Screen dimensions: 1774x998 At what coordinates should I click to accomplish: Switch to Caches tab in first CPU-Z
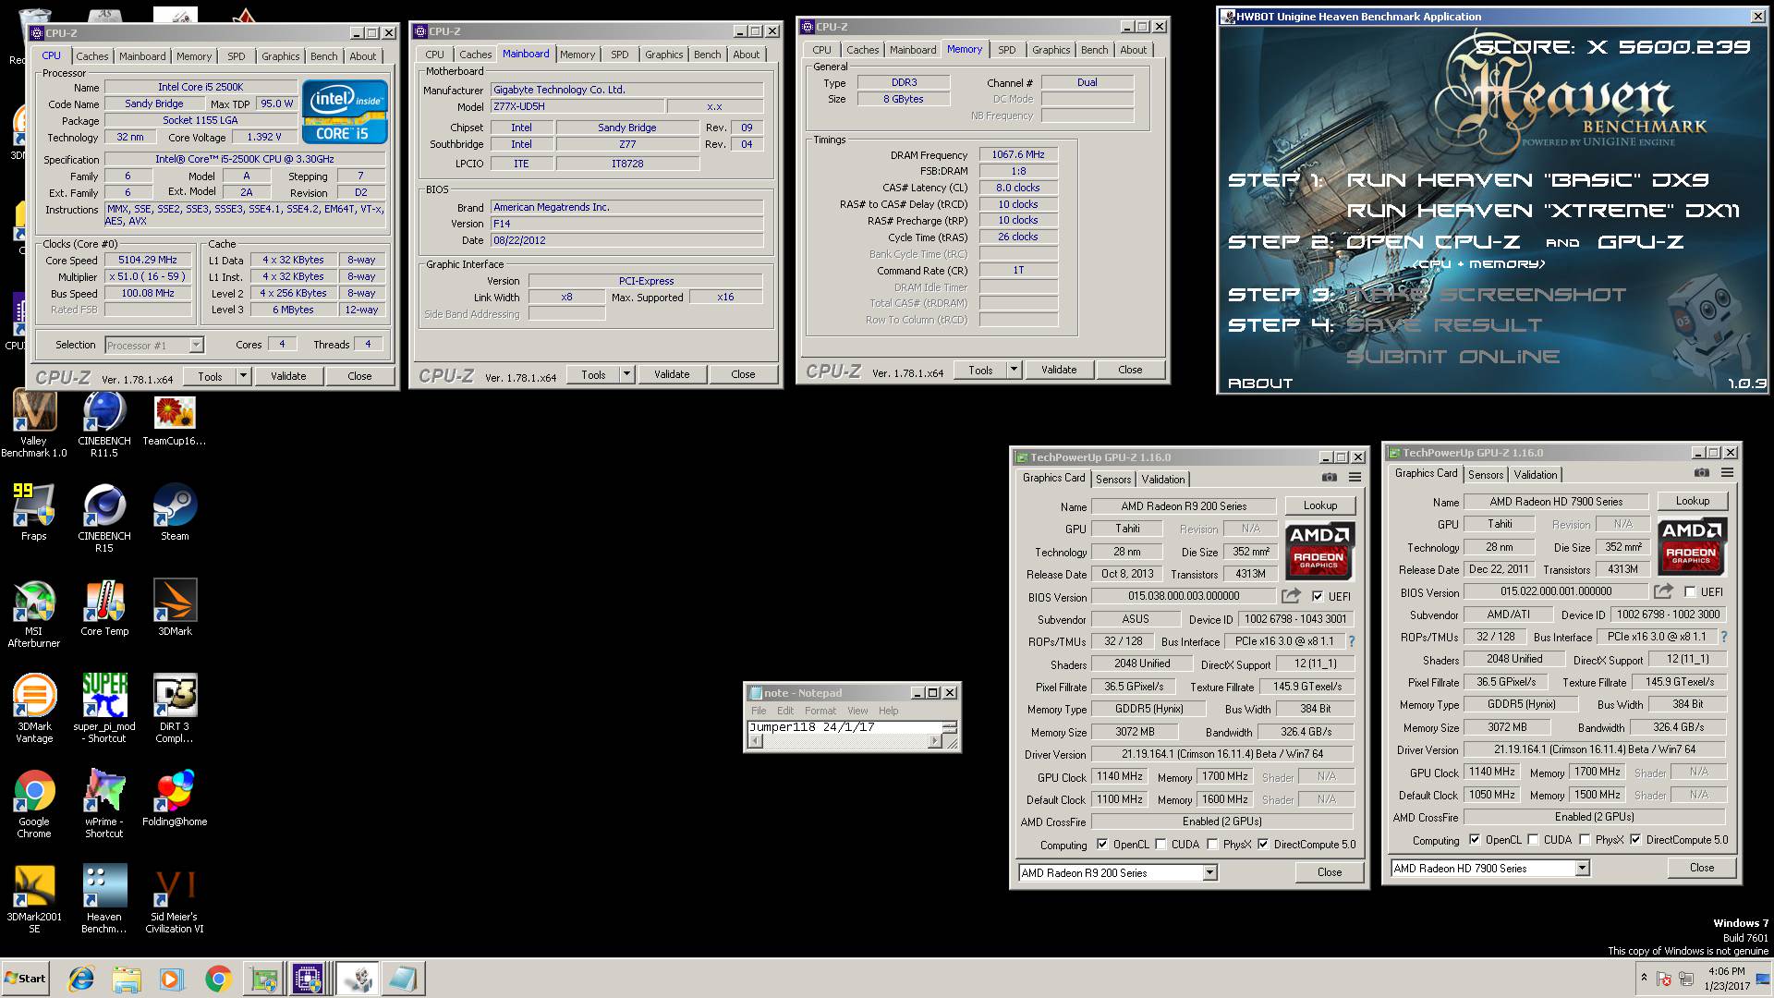coord(92,56)
